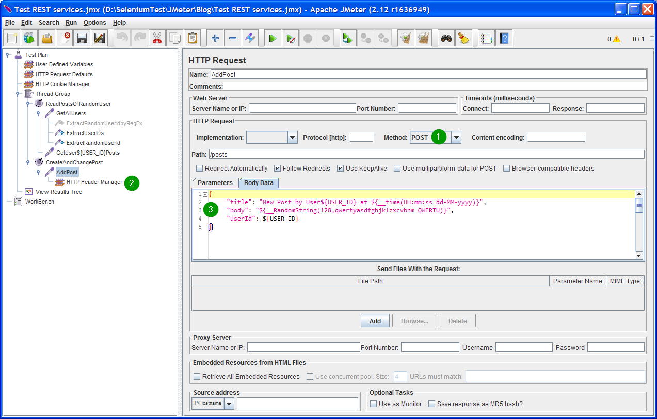The image size is (657, 419).
Task: Click the Add file button
Action: pos(375,321)
